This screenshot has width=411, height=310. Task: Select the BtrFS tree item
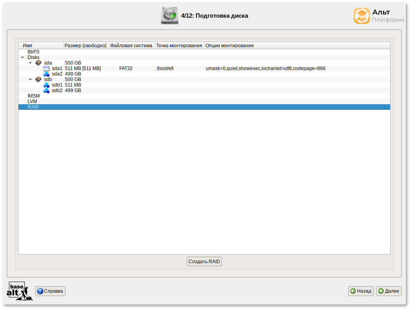[x=33, y=52]
